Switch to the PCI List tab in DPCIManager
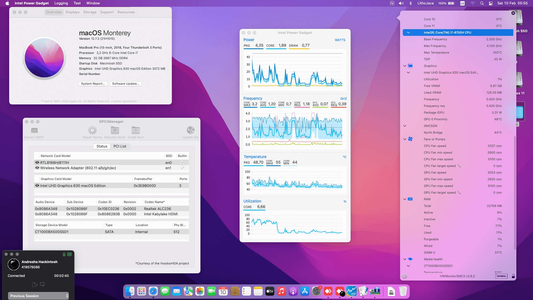This screenshot has height=300, width=533. 120,146
